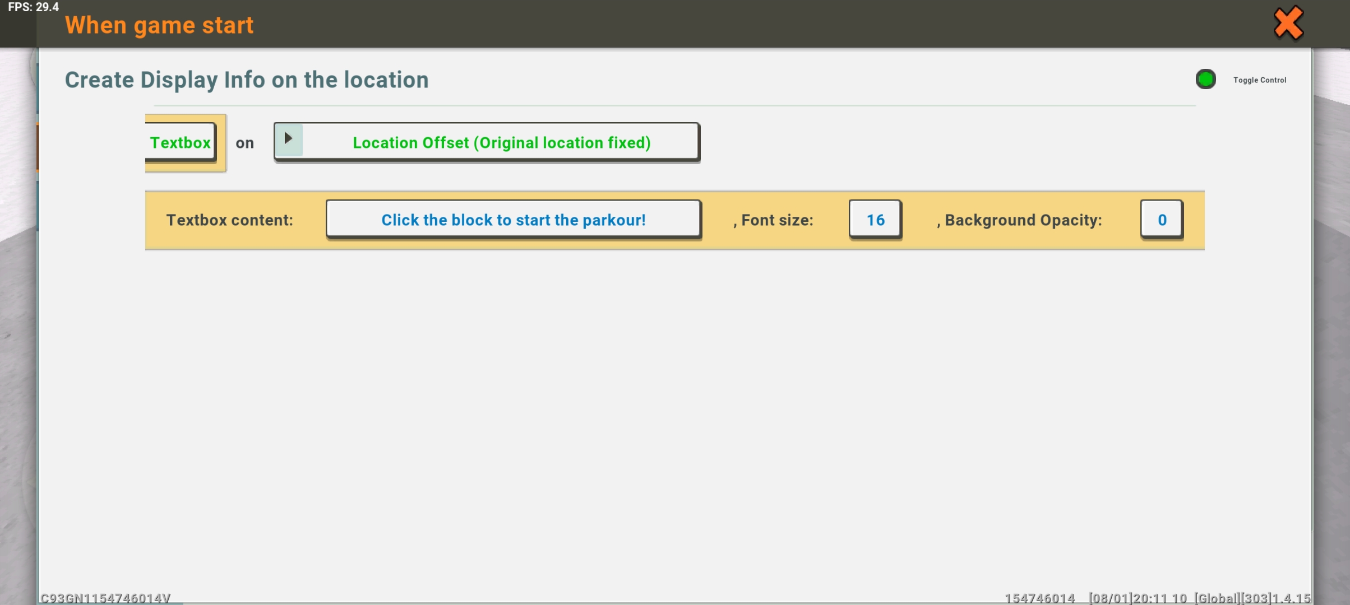Click the When game start title
The height and width of the screenshot is (605, 1350).
click(159, 25)
